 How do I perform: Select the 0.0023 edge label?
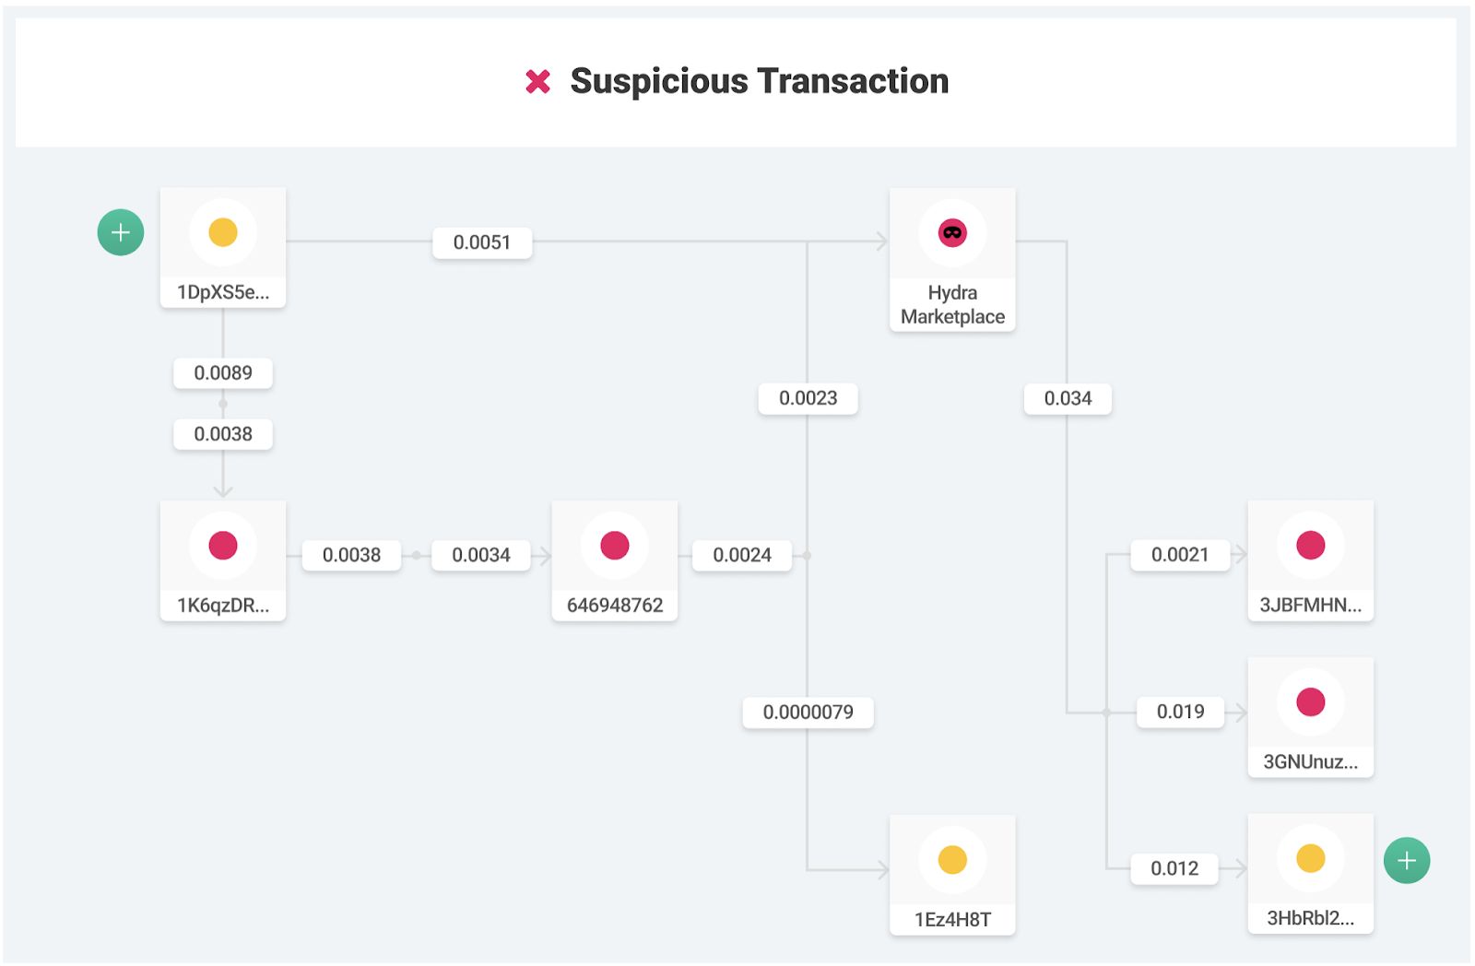point(808,398)
